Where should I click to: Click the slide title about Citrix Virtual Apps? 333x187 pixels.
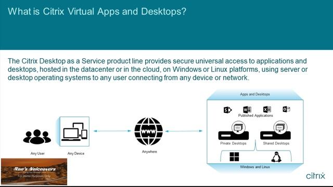click(97, 11)
